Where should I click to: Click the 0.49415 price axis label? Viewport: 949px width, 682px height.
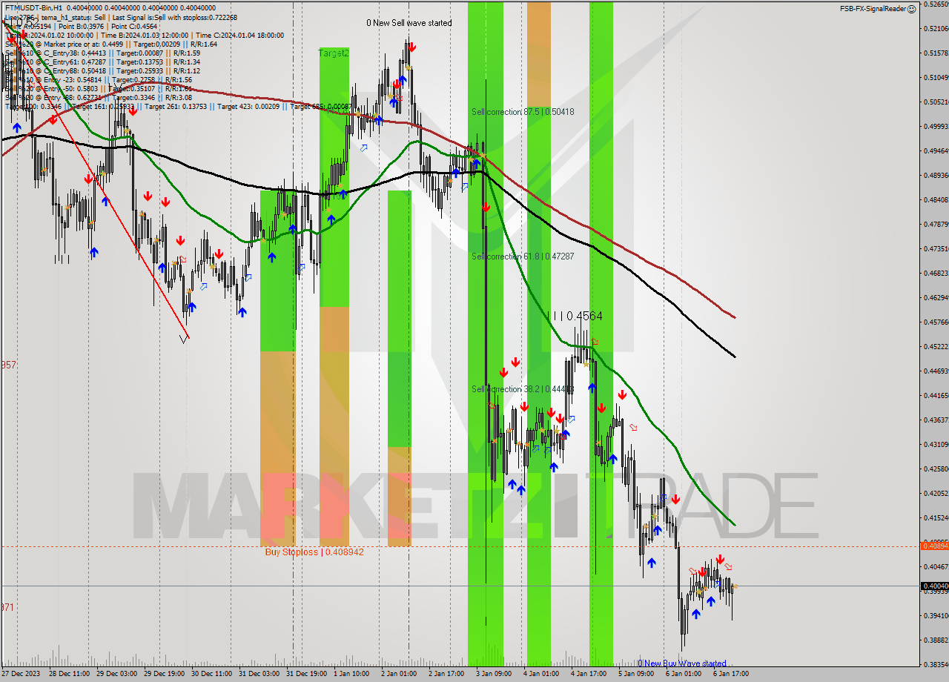(x=936, y=151)
